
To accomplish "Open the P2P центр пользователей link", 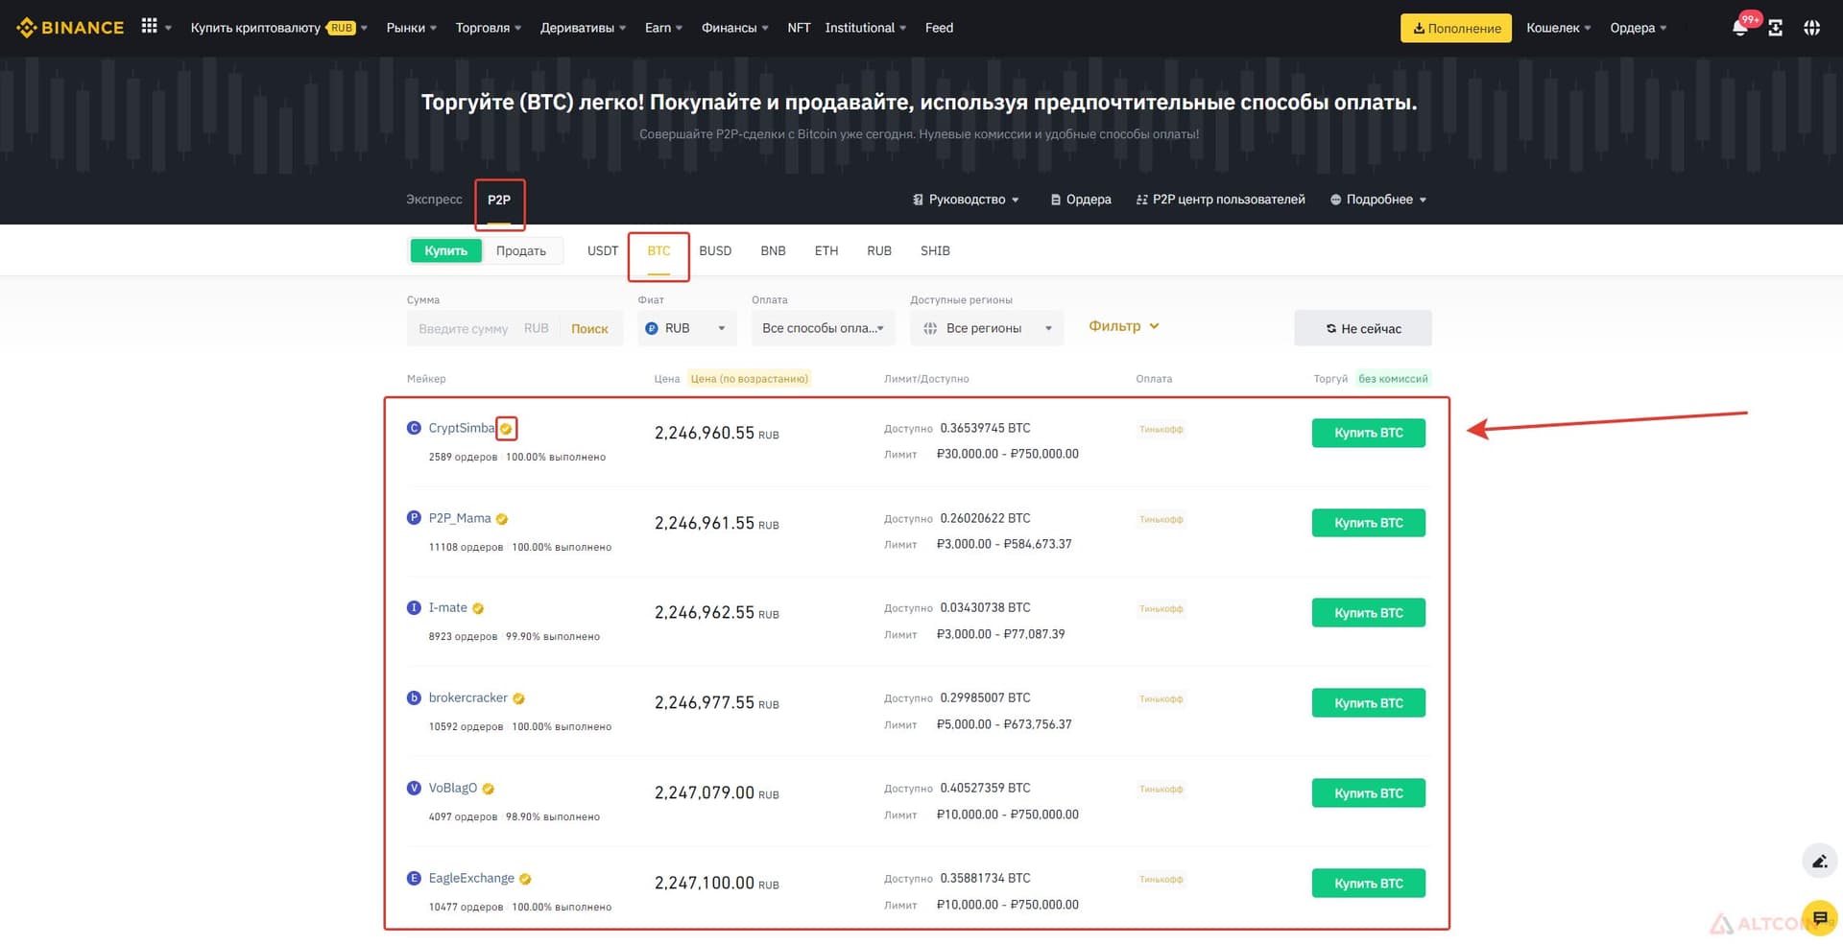I will point(1220,200).
